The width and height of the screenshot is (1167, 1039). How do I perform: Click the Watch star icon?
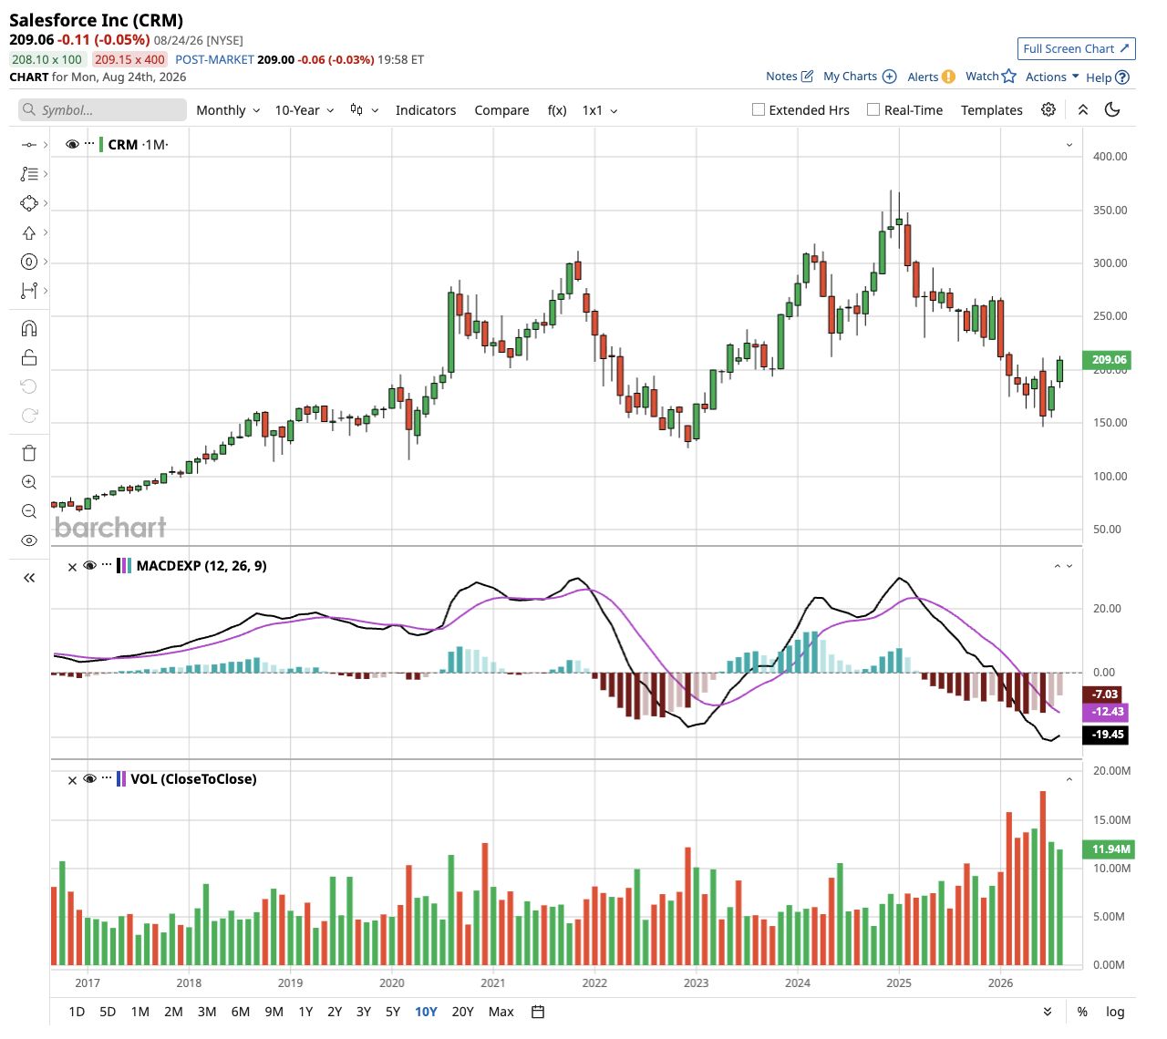coord(1008,77)
